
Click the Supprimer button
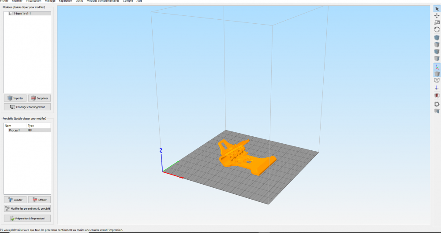click(x=39, y=98)
